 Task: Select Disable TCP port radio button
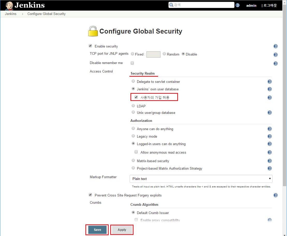tap(183, 54)
